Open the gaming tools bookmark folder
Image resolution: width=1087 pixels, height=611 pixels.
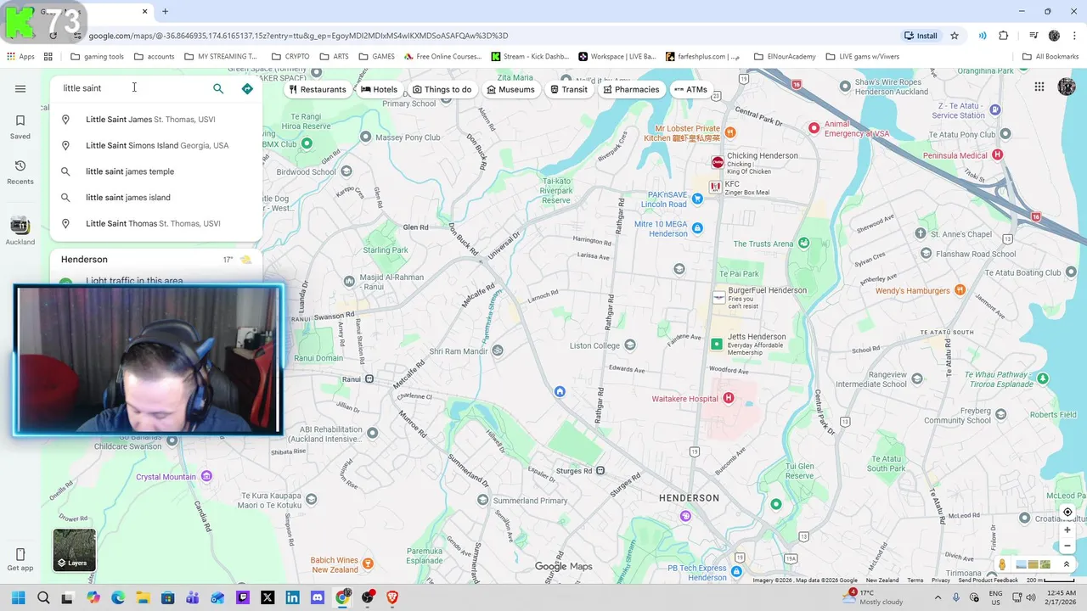click(x=98, y=57)
